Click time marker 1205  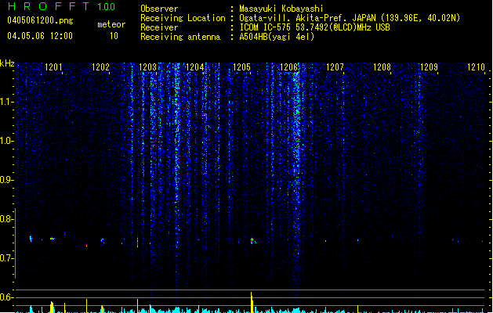point(241,67)
